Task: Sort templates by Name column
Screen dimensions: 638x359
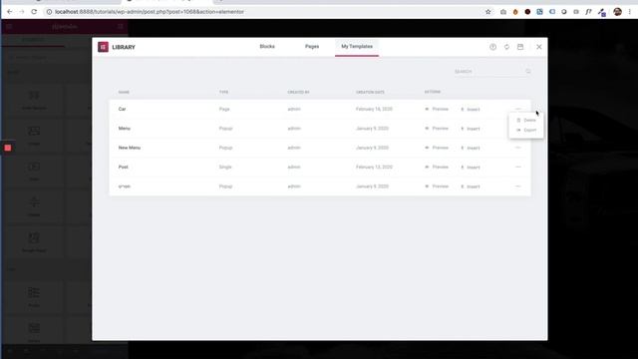Action: 124,92
